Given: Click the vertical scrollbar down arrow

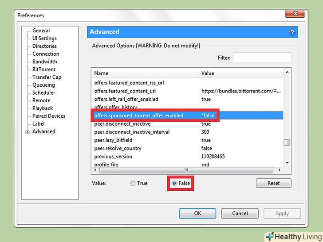Looking at the screenshot, I should coord(287,163).
